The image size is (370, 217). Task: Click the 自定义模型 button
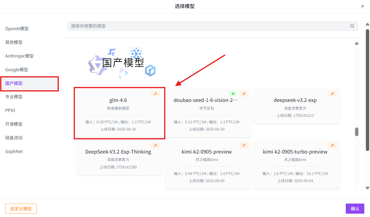click(x=21, y=208)
